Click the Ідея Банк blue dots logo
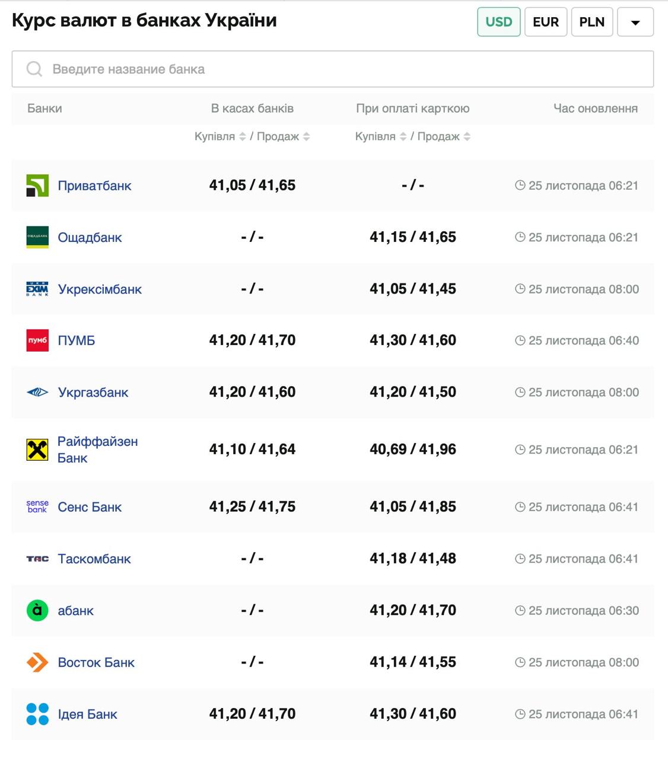 tap(37, 714)
